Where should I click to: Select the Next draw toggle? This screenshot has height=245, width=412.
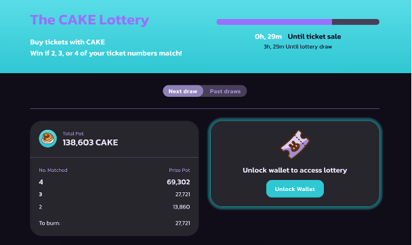coord(183,91)
